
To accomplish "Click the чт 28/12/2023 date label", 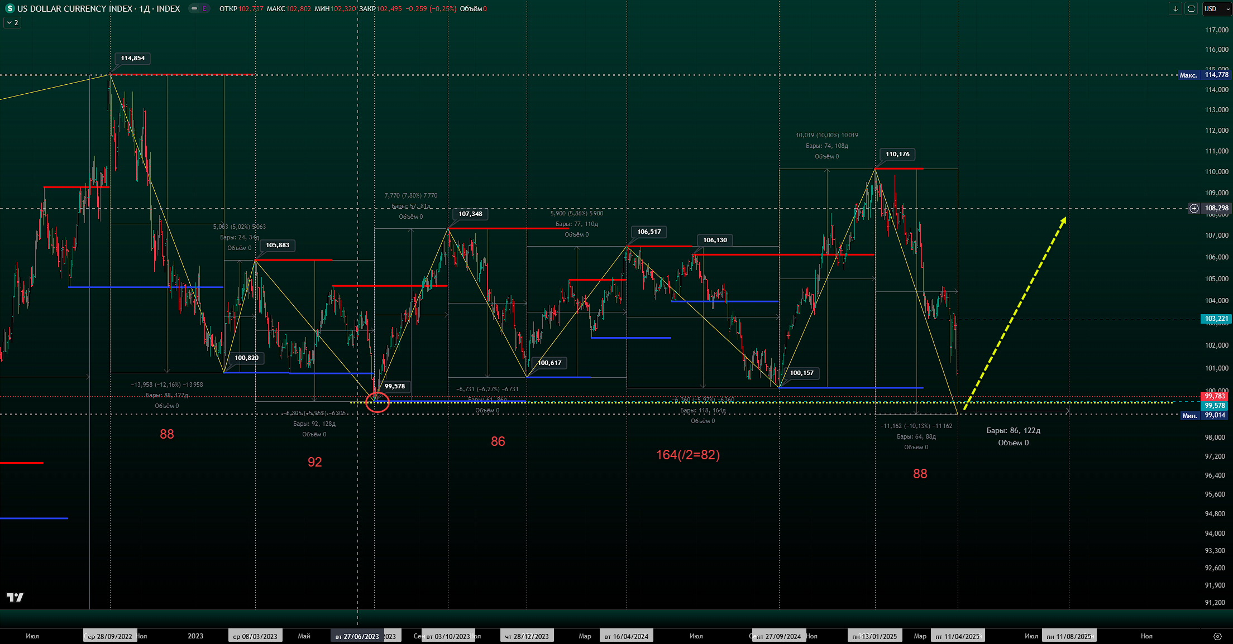I will coord(527,636).
